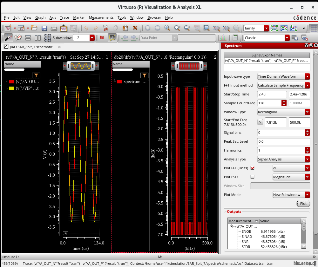Click the zoom in magnifier icon
This screenshot has width=318, height=267.
click(x=177, y=28)
